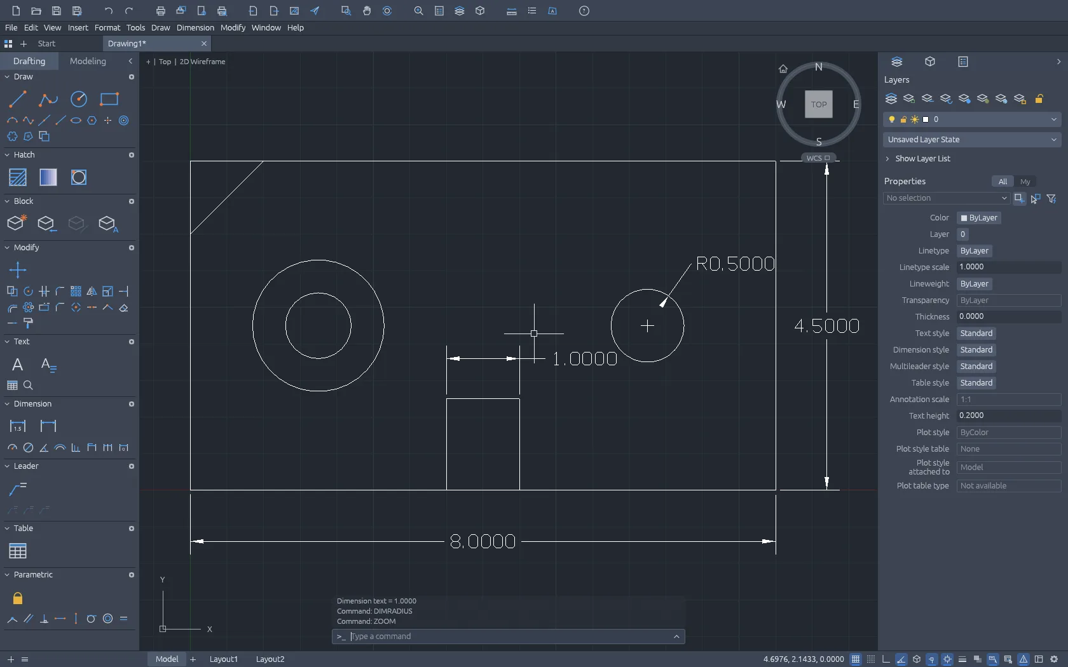Collapse the Parametric section

(x=8, y=575)
